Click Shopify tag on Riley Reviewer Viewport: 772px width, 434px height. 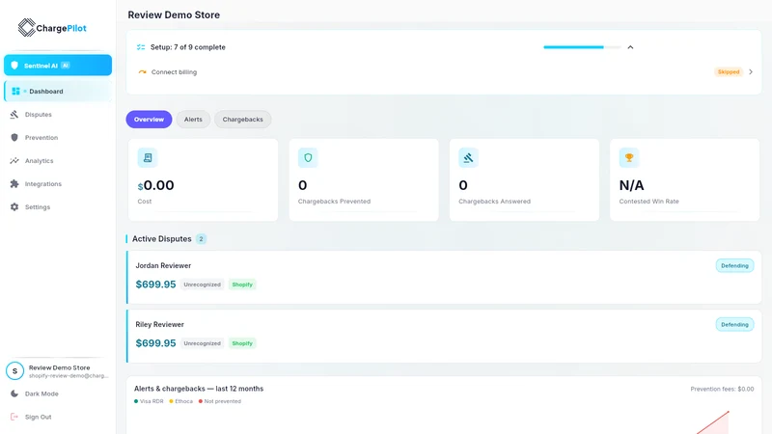point(242,343)
